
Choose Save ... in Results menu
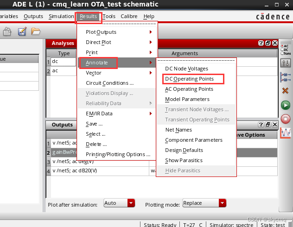(x=117, y=124)
